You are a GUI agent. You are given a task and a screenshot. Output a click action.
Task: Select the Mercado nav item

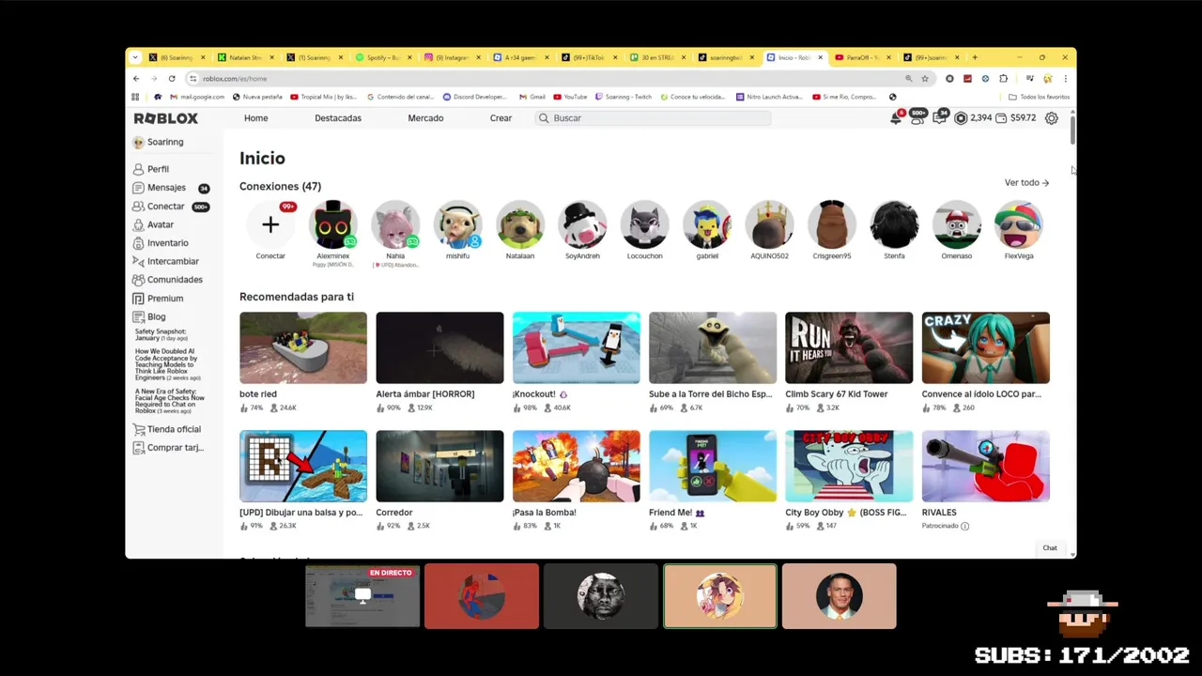[425, 118]
